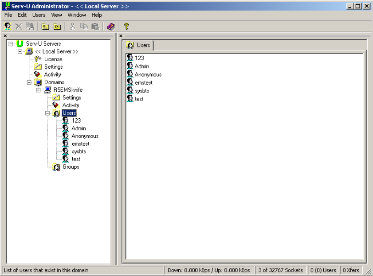Viewport: 373px width, 276px height.
Task: Click the sysbts user icon in right list
Action: pyautogui.click(x=130, y=90)
